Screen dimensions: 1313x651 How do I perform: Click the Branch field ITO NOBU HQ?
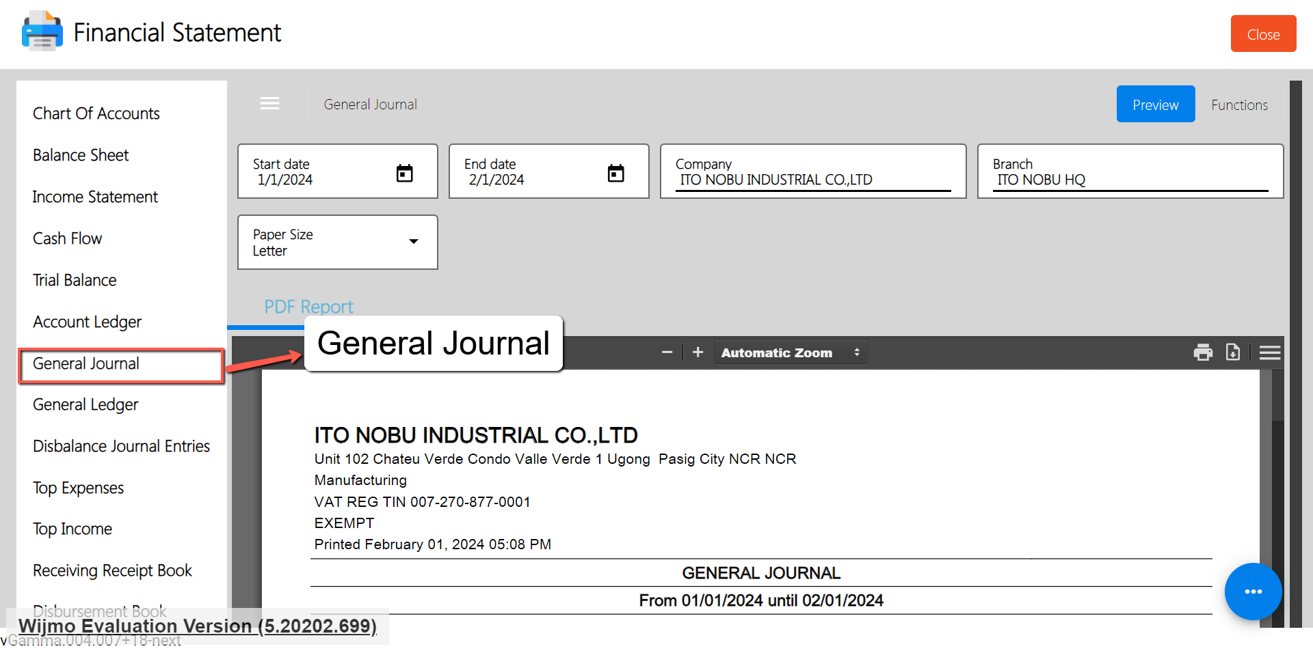[x=1129, y=180]
